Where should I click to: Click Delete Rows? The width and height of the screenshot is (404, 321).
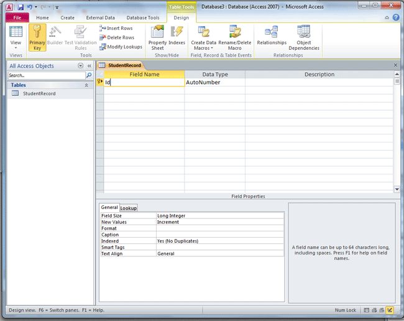117,38
